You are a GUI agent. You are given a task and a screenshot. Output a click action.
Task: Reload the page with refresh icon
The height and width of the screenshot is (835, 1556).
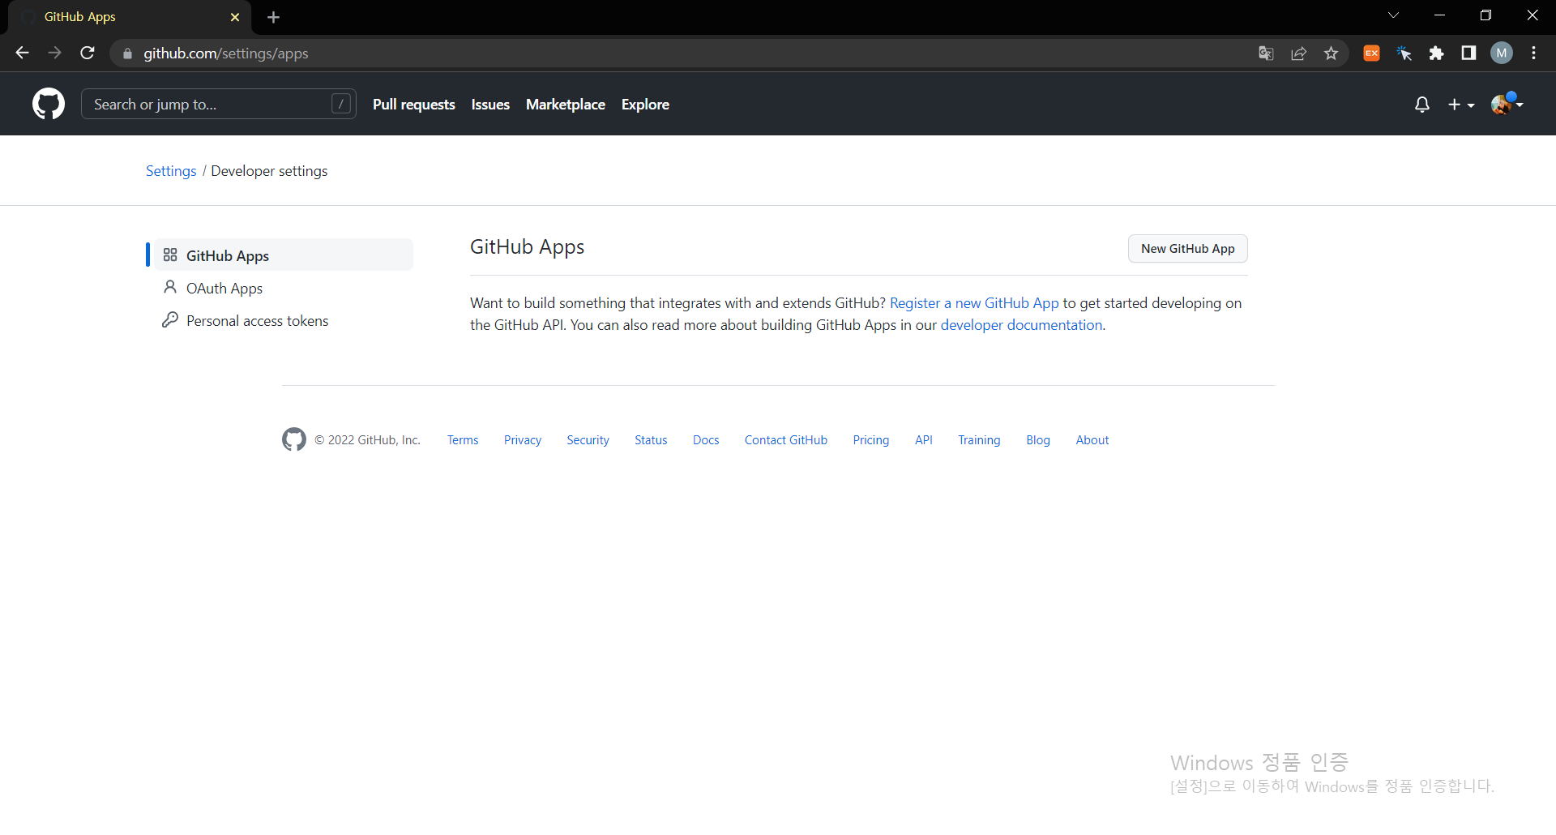88,53
